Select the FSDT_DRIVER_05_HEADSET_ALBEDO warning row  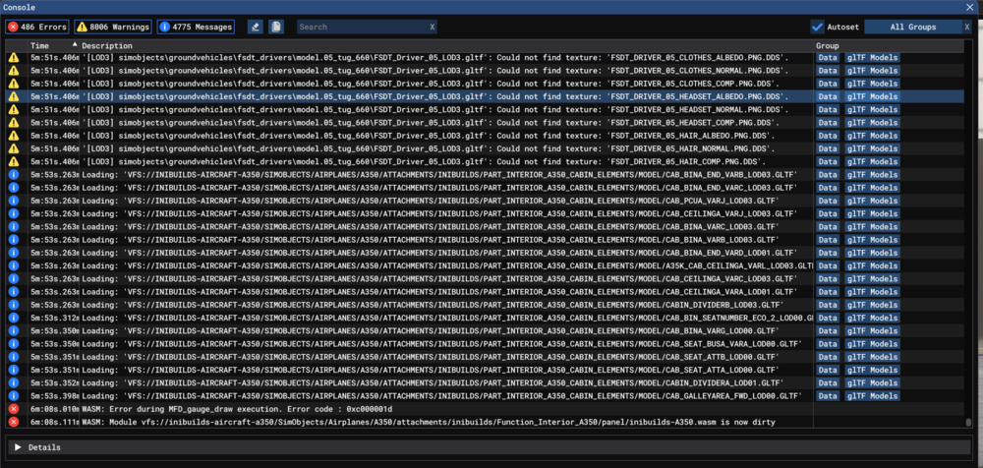coord(413,97)
